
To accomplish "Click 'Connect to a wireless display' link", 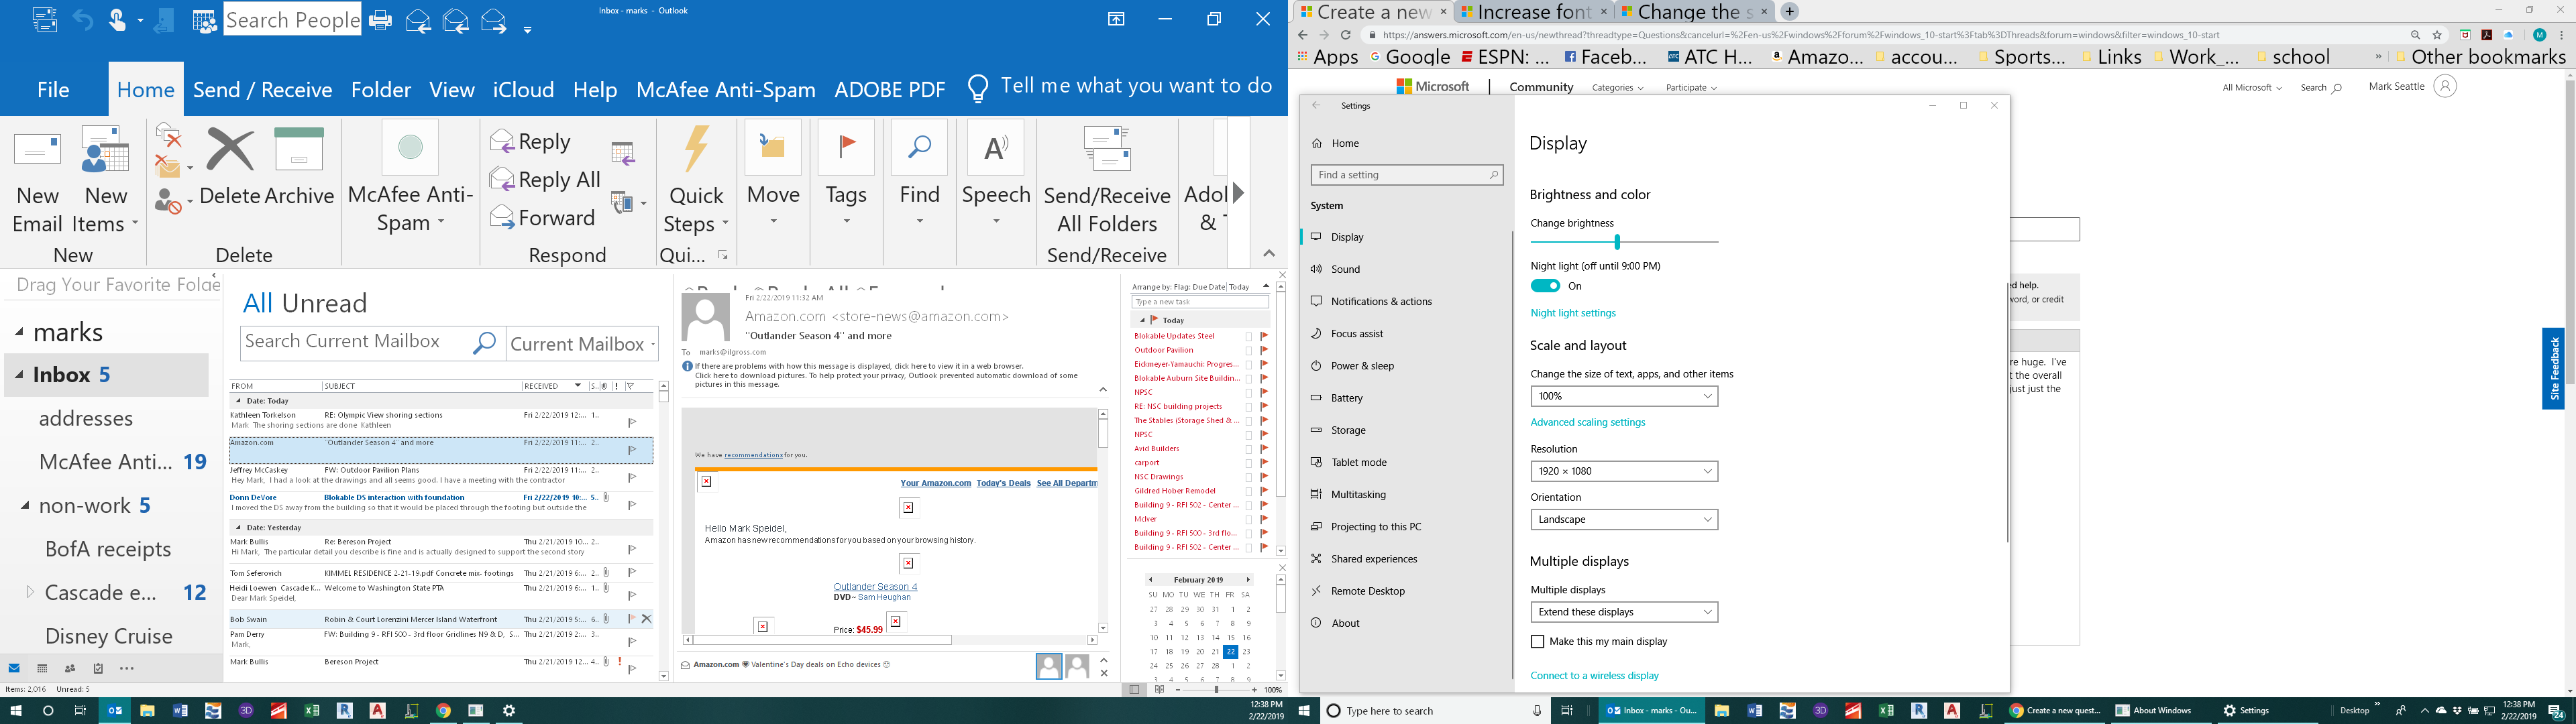I will pos(1594,676).
